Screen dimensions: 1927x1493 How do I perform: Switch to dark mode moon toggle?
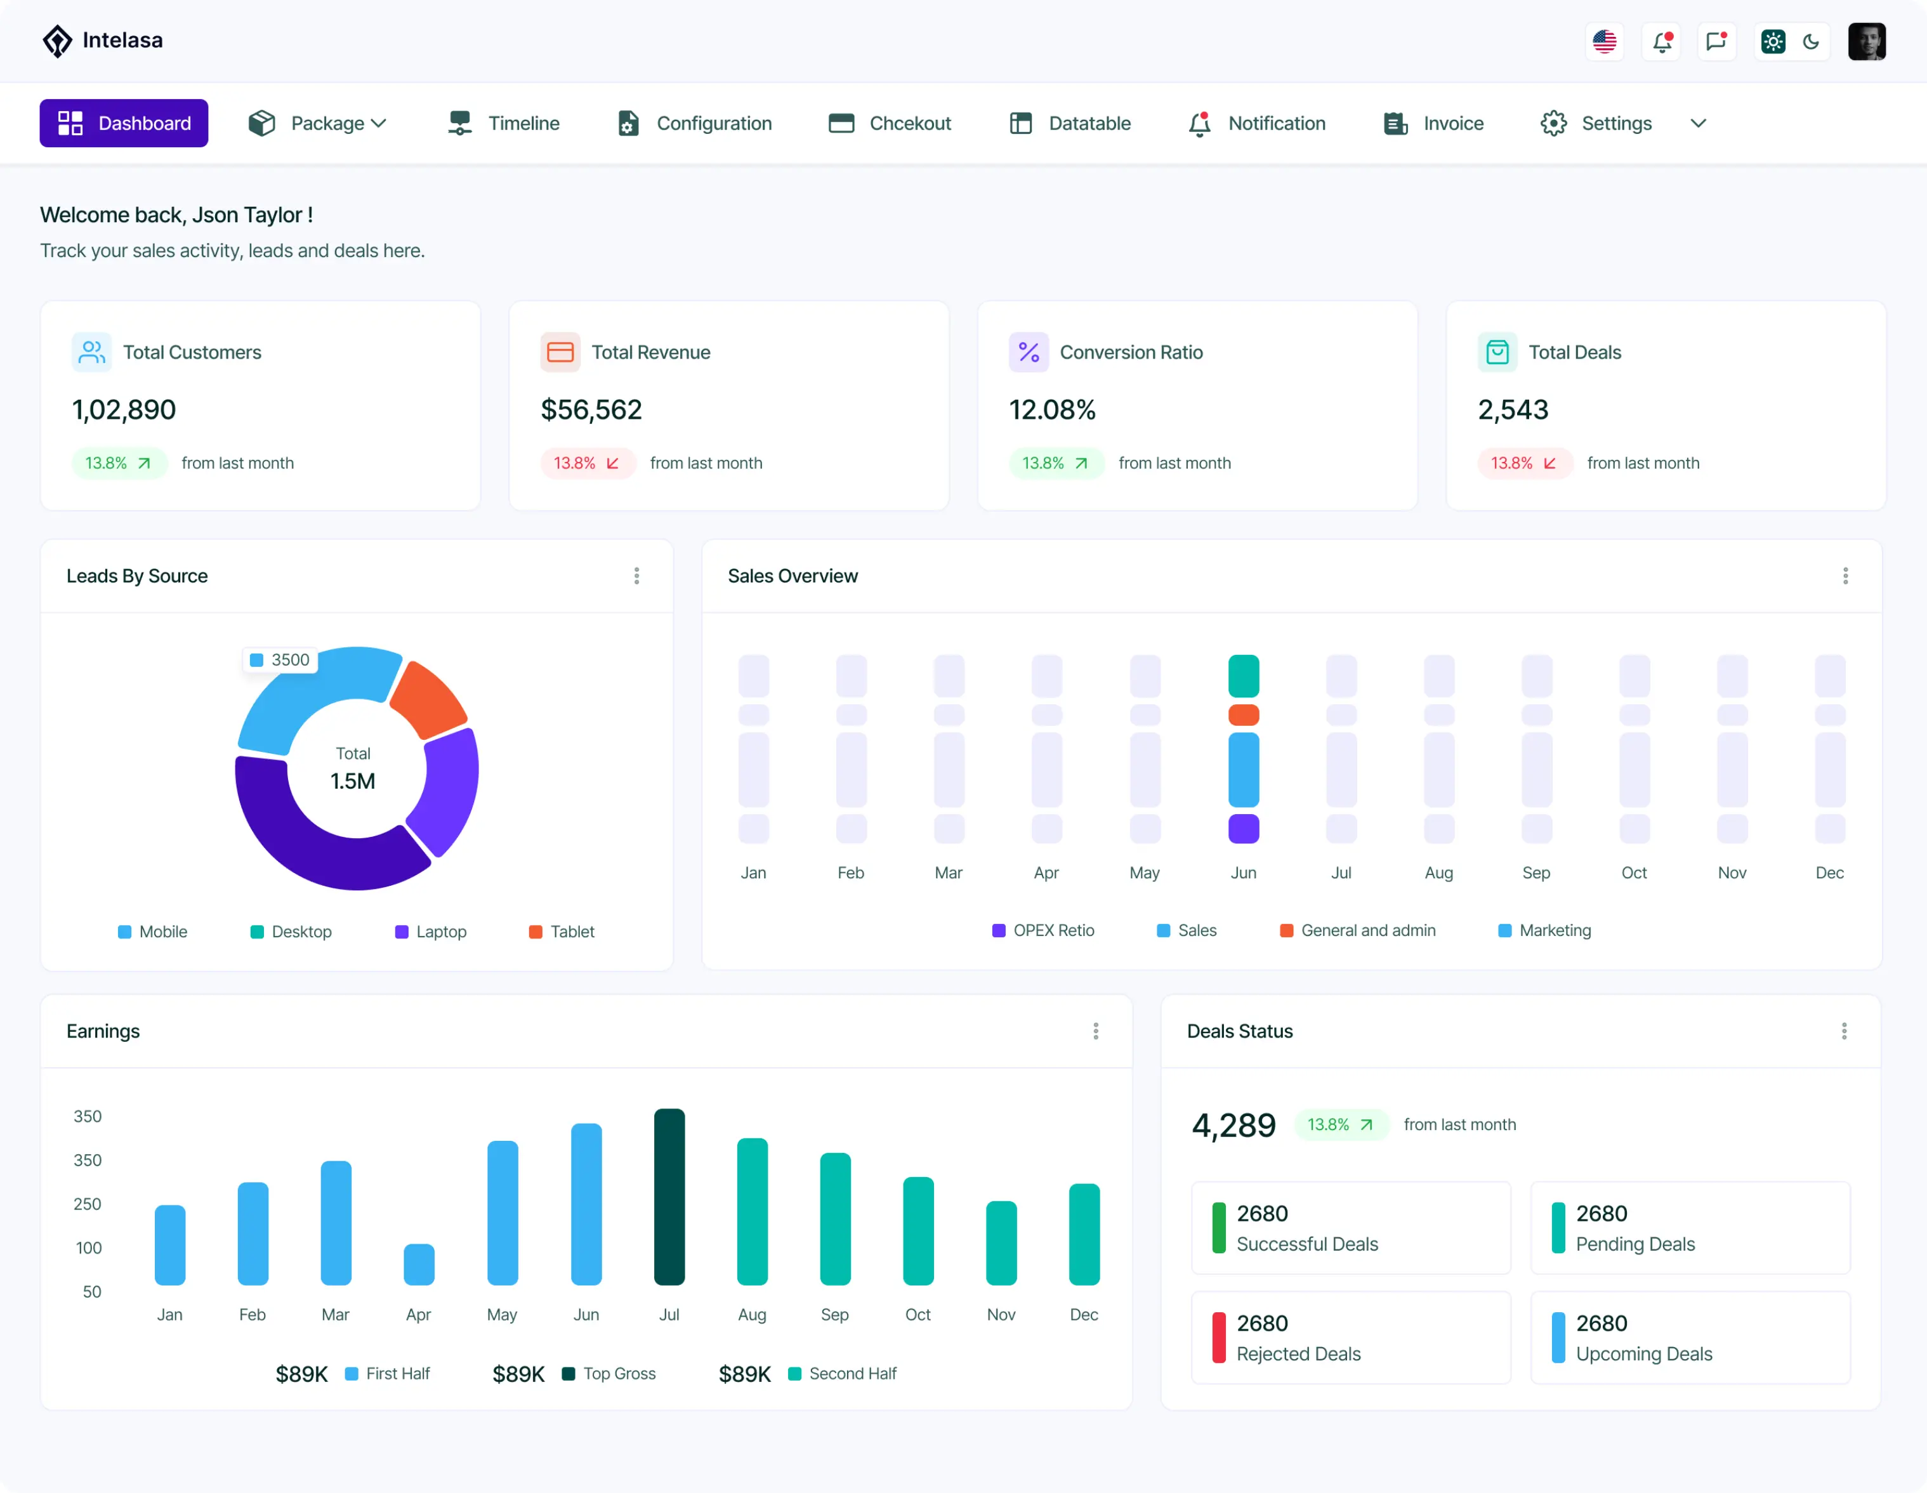[1810, 41]
